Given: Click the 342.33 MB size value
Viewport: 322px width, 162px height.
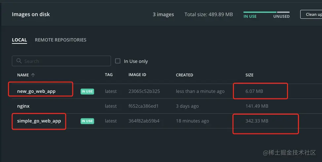Looking at the screenshot, I should (257, 121).
